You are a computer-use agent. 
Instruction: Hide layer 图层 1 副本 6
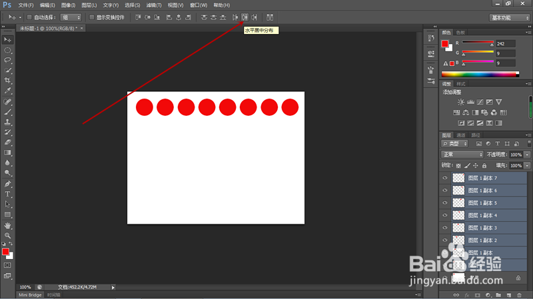tap(445, 190)
